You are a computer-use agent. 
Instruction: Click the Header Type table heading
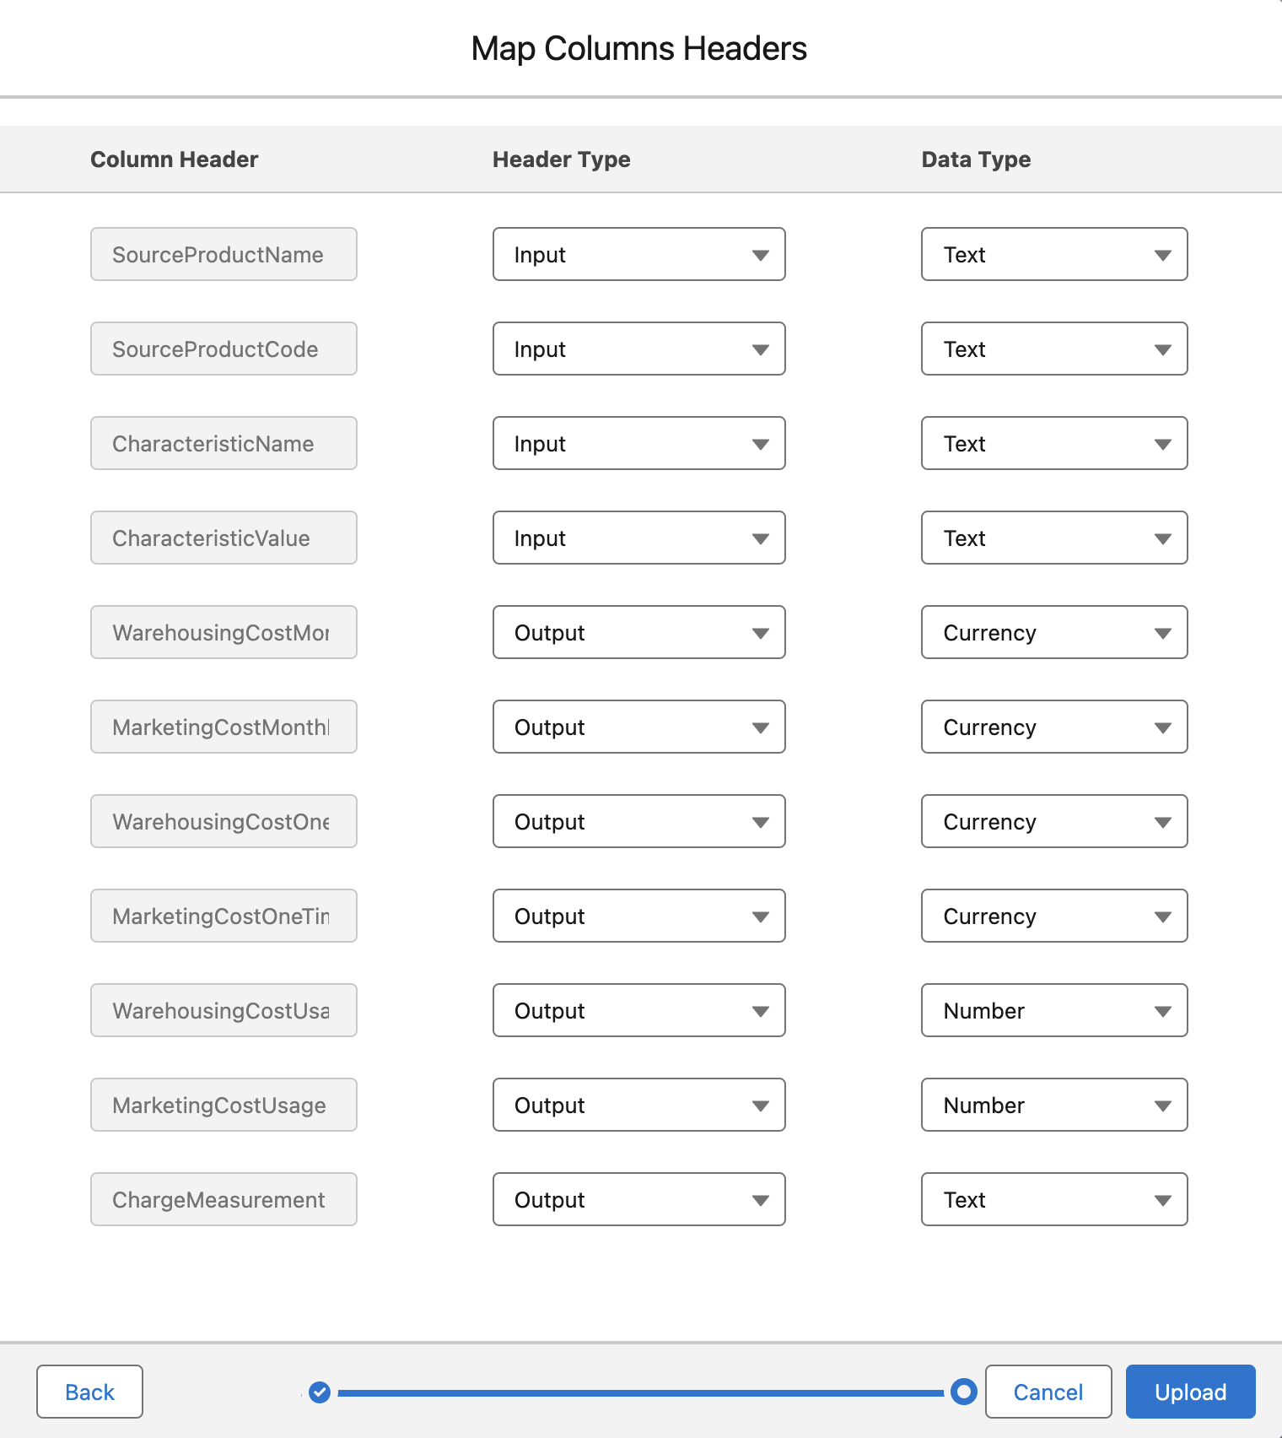coord(562,159)
